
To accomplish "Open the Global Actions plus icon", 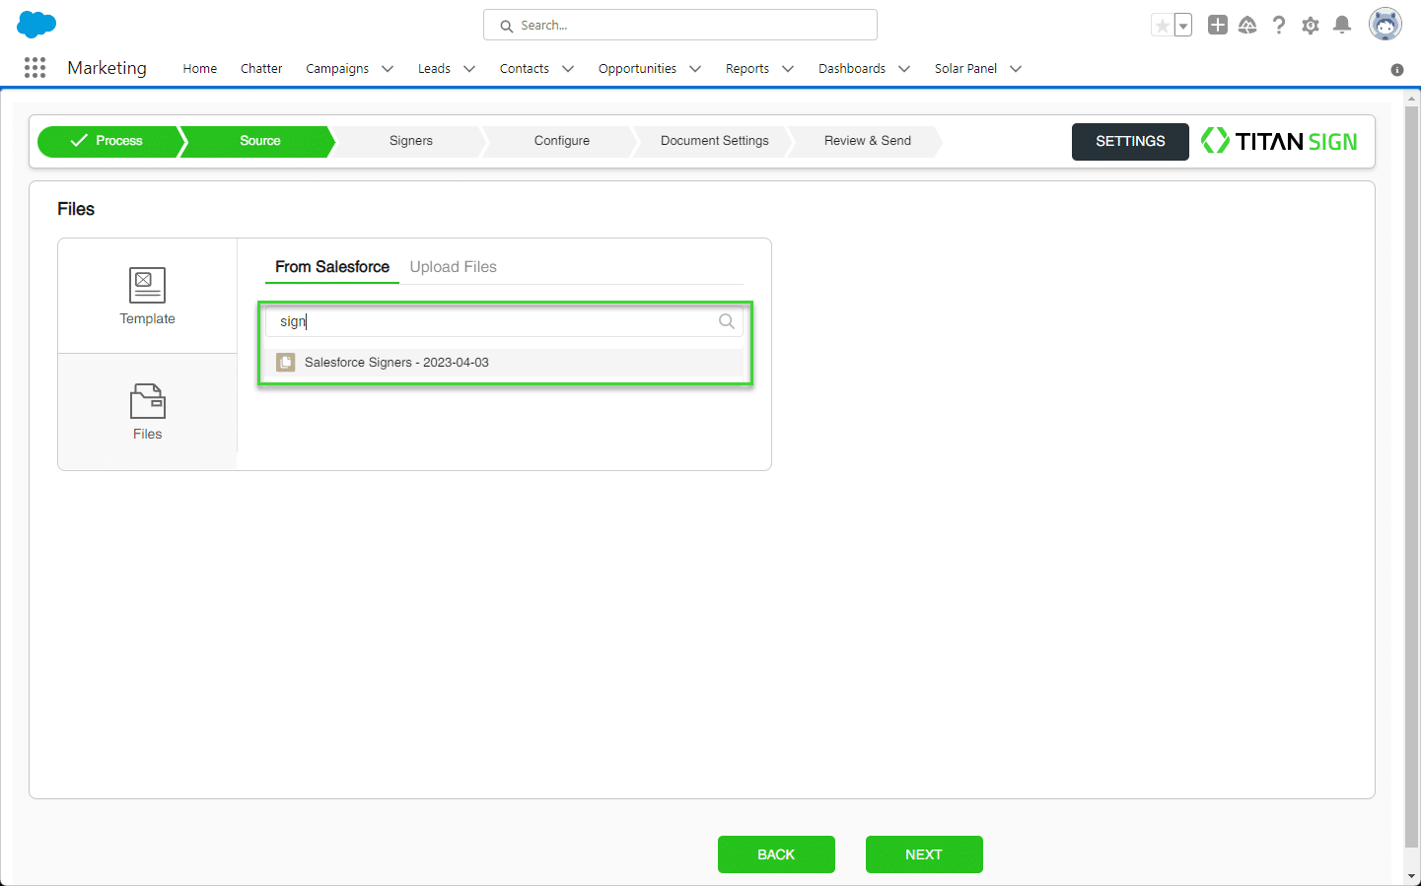I will tap(1218, 25).
